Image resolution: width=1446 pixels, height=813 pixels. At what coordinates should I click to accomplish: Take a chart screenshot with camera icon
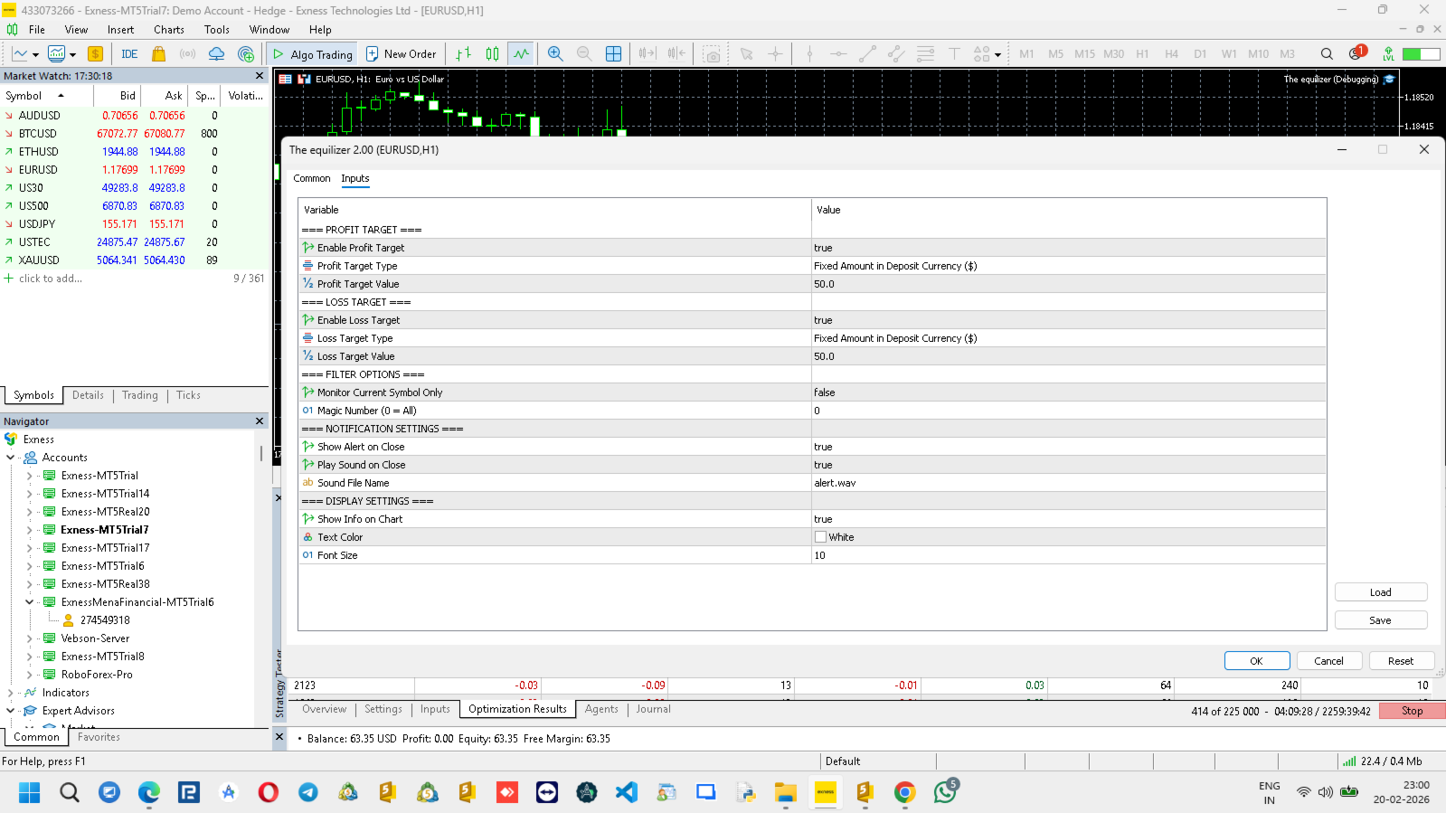coord(713,54)
